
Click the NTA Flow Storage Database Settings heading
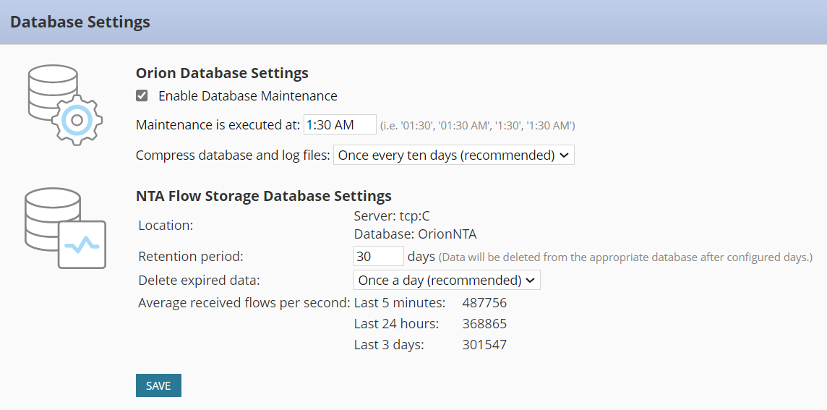click(264, 195)
